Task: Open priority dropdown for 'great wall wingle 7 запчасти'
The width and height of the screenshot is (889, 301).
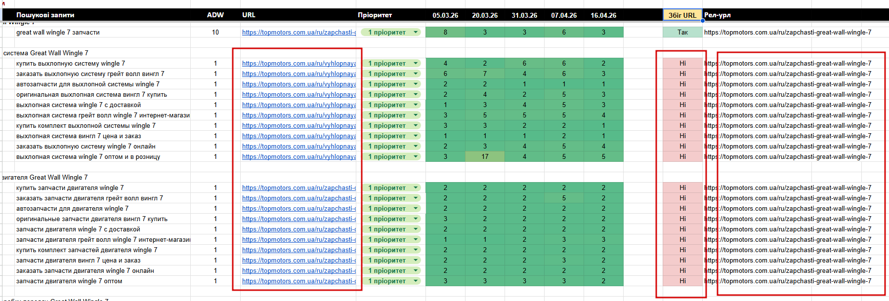Action: 416,32
